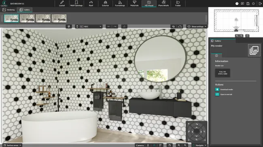Click the minimap recenter icon

pyautogui.click(x=247, y=36)
